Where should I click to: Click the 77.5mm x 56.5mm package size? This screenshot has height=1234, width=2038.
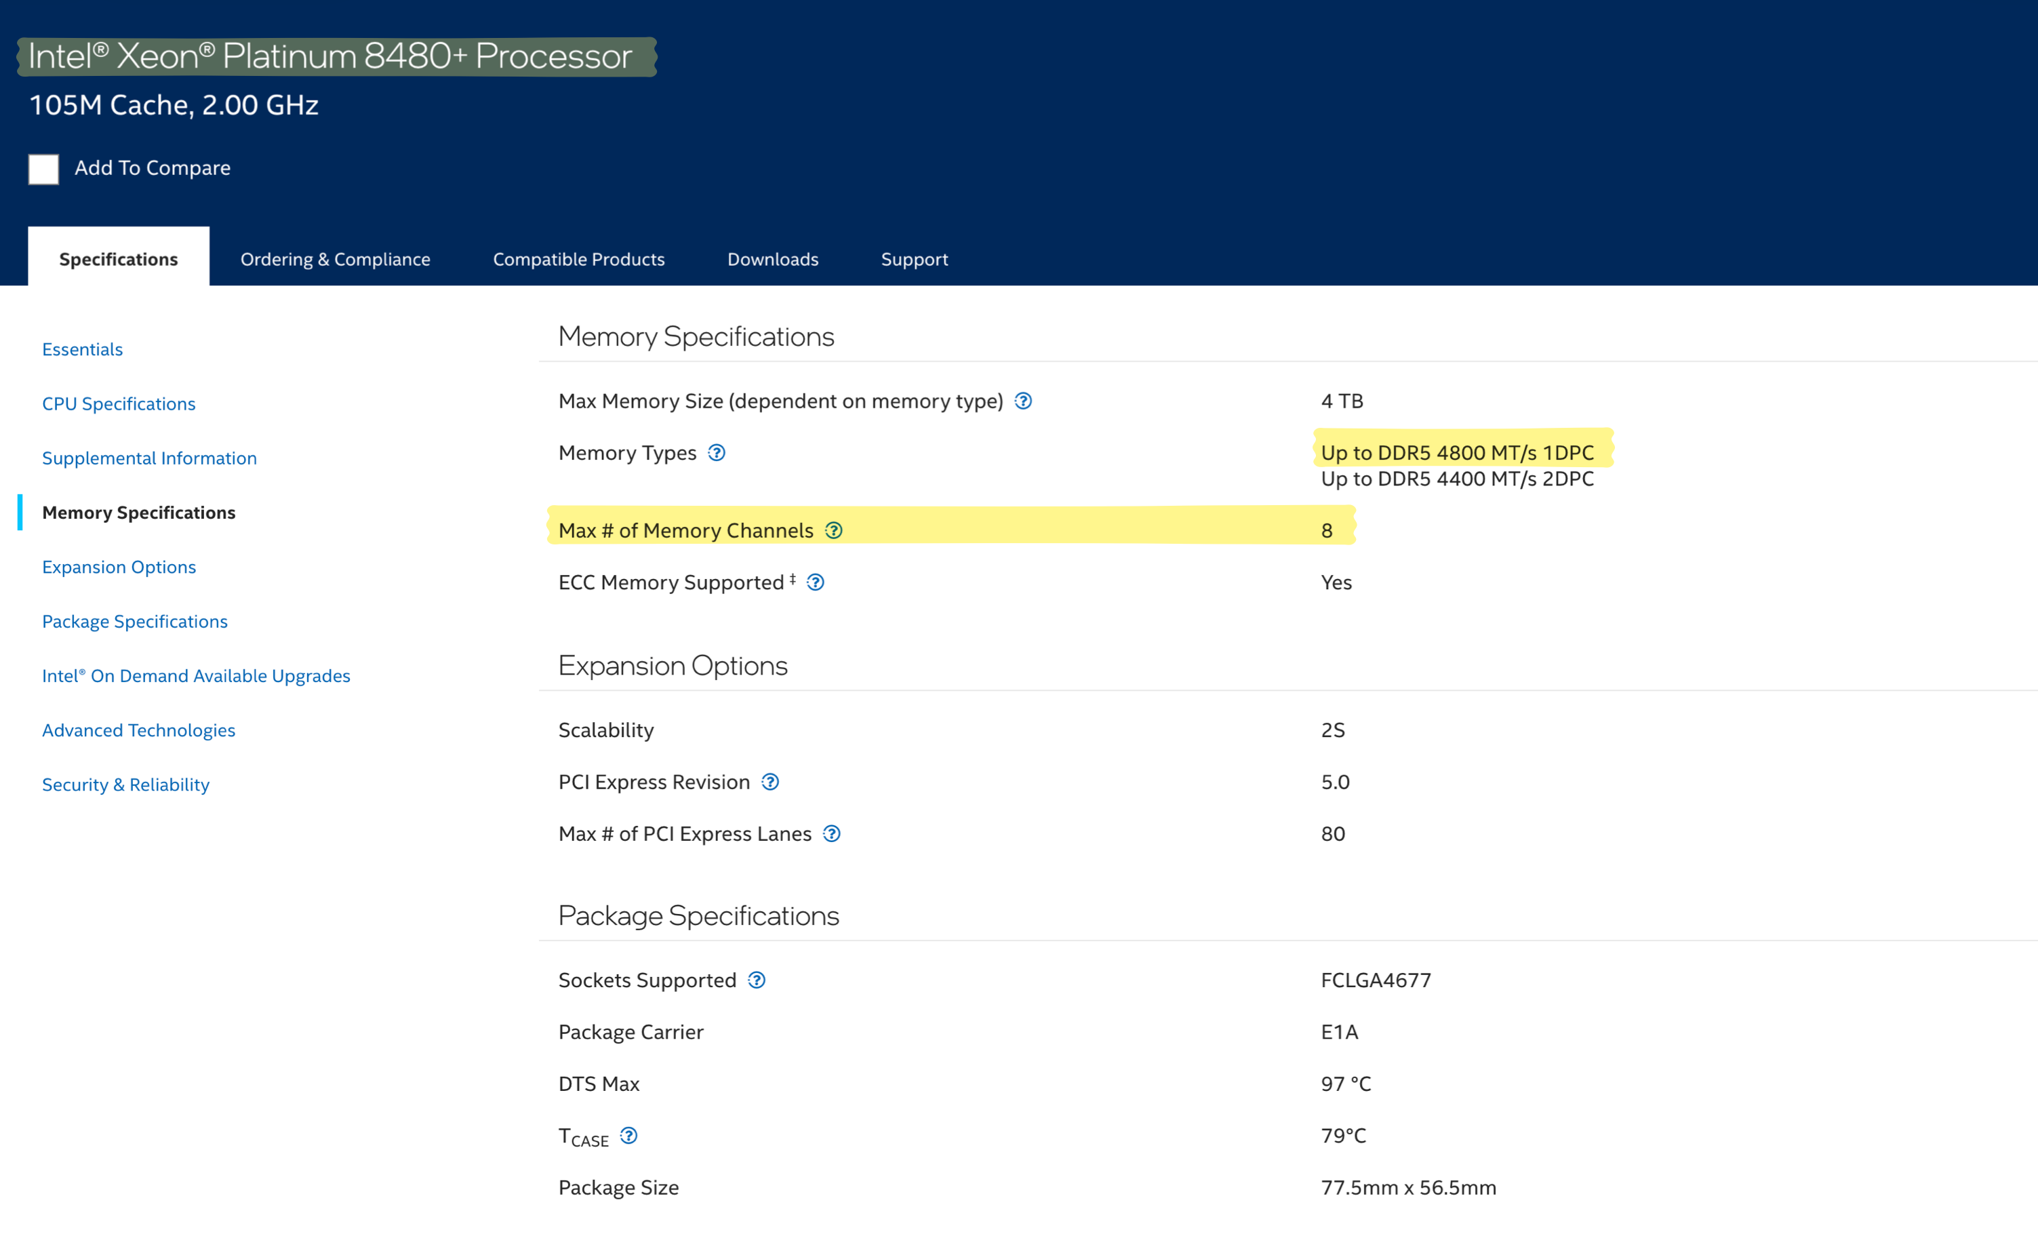(1409, 1188)
